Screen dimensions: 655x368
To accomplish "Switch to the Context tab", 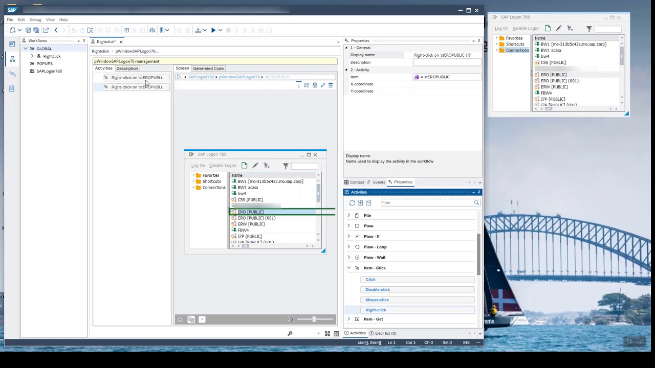I will coord(354,182).
